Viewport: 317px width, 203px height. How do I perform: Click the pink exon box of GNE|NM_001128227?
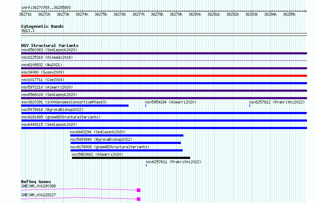(139, 199)
